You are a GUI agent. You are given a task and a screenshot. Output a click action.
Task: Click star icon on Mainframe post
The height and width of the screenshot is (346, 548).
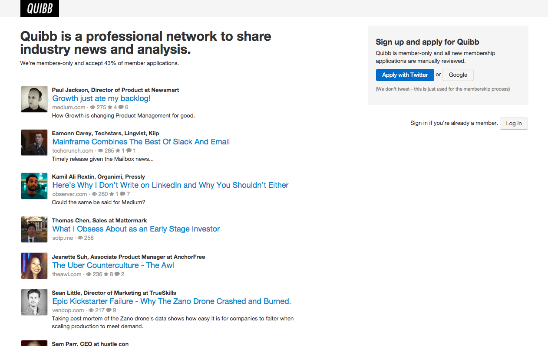point(118,150)
